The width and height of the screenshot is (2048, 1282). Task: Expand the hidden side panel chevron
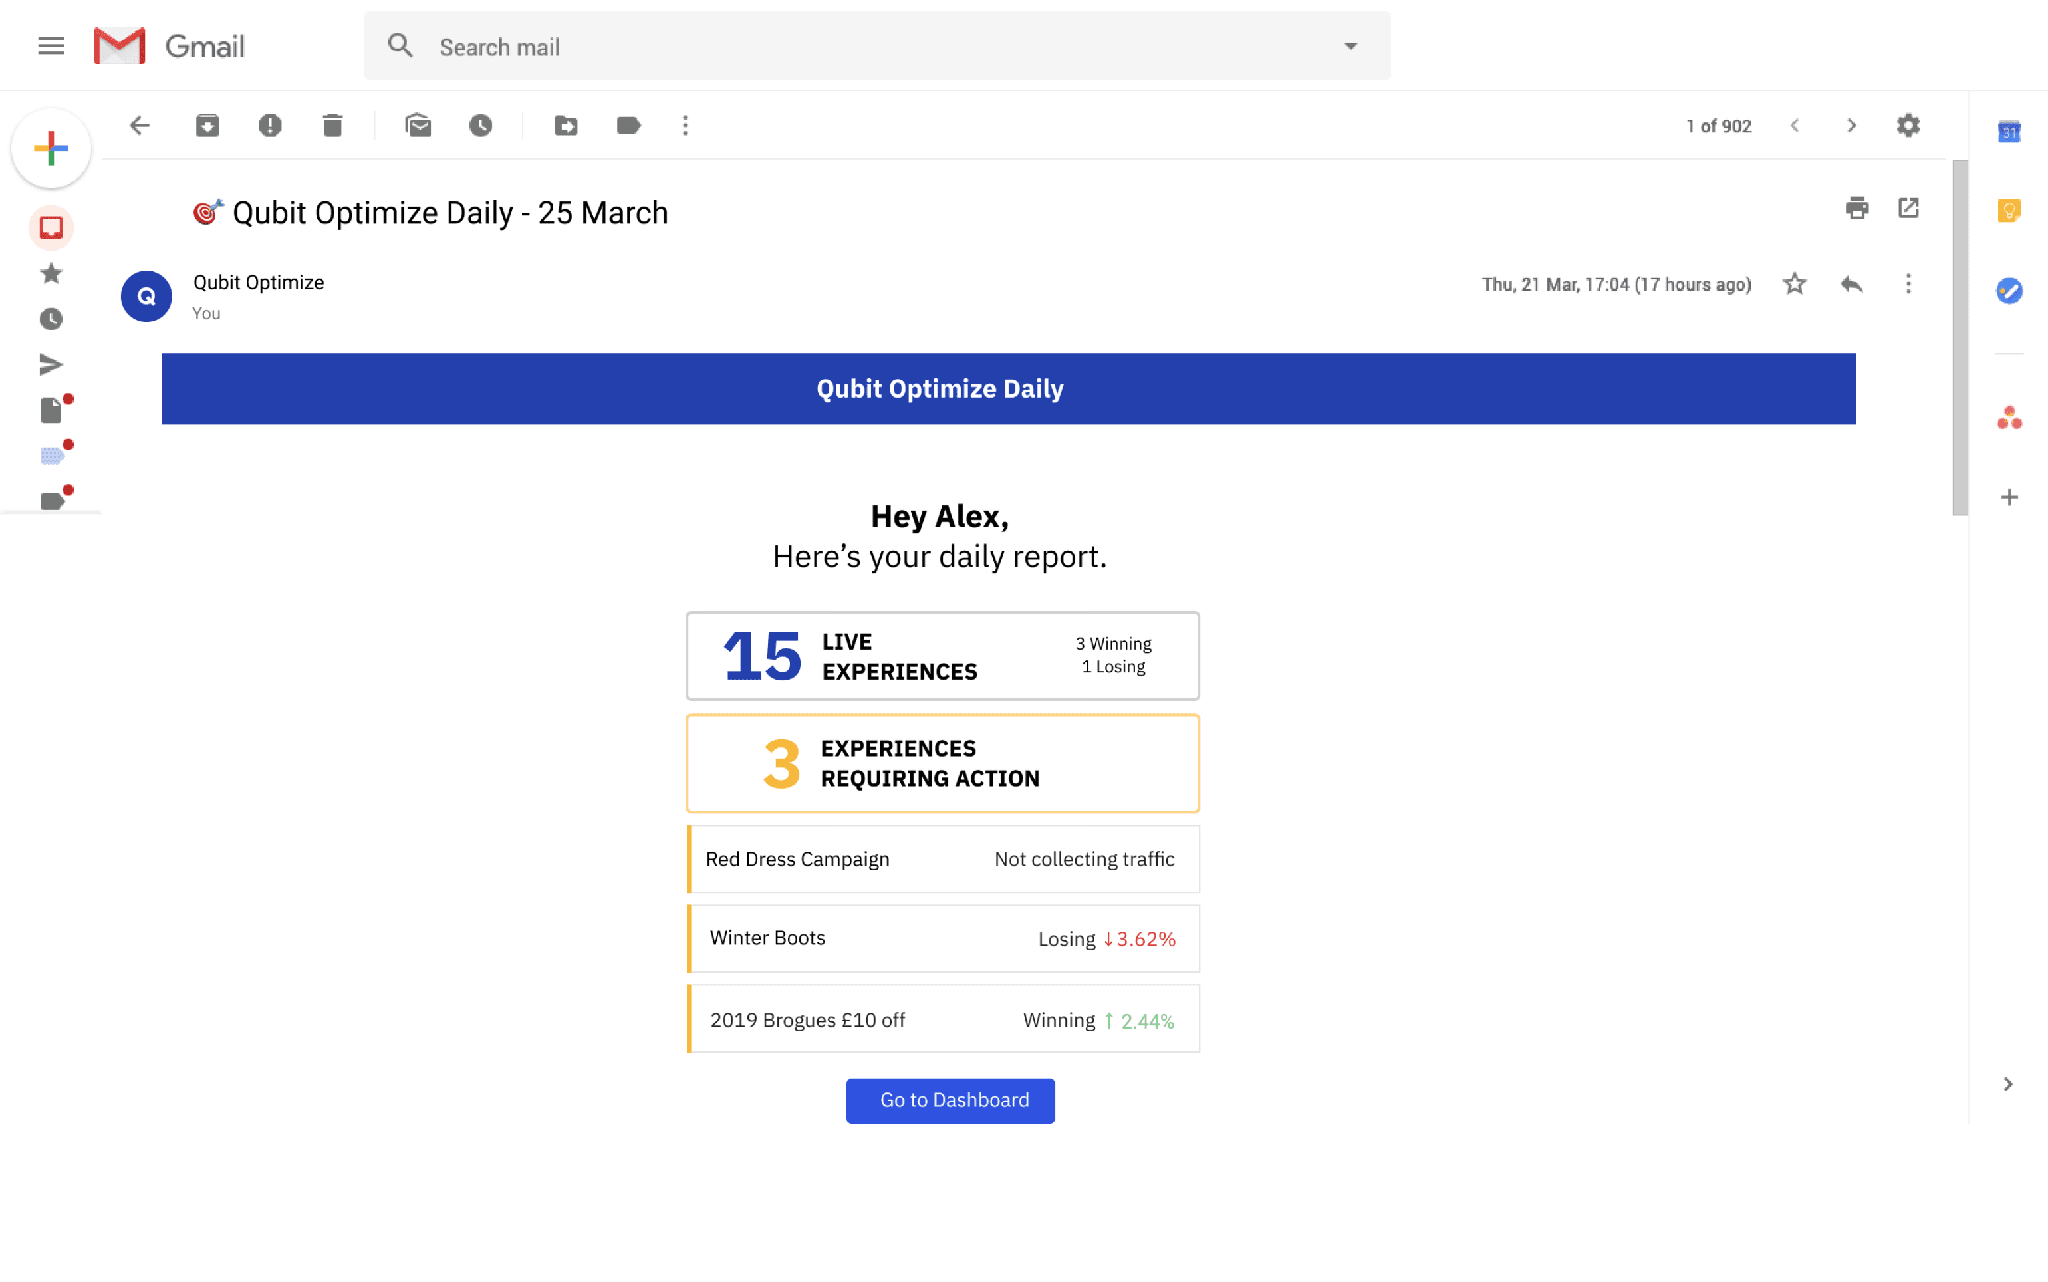tap(2007, 1084)
